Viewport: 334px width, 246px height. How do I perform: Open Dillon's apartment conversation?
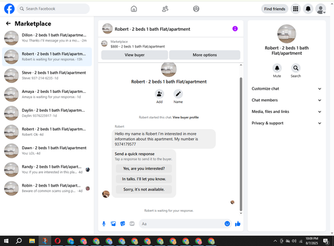tap(47, 38)
